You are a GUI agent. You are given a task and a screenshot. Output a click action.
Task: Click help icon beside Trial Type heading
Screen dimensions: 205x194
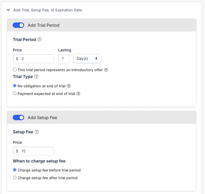coord(36,76)
